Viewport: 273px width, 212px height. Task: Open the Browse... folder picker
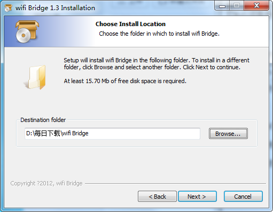point(228,134)
